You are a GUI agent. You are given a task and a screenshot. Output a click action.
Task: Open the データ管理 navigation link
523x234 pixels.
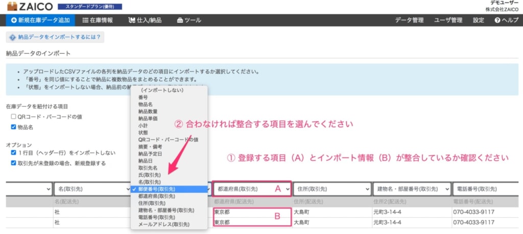[409, 20]
